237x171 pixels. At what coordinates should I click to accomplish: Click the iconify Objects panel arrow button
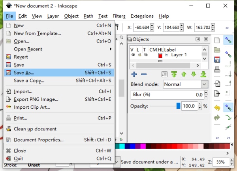[x=198, y=39]
